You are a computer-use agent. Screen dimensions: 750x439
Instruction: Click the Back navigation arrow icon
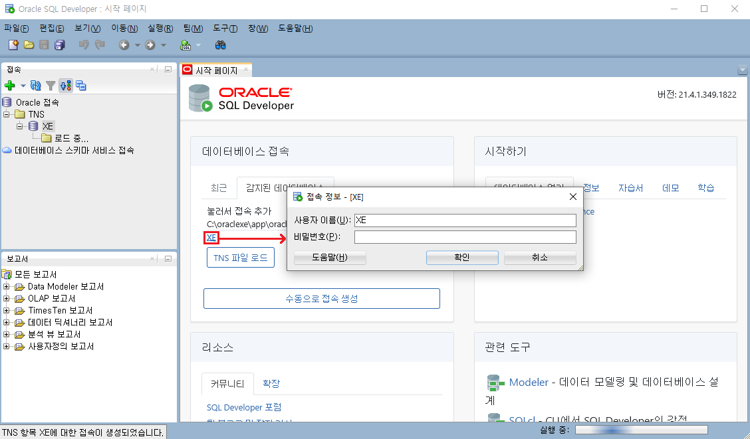[x=124, y=45]
